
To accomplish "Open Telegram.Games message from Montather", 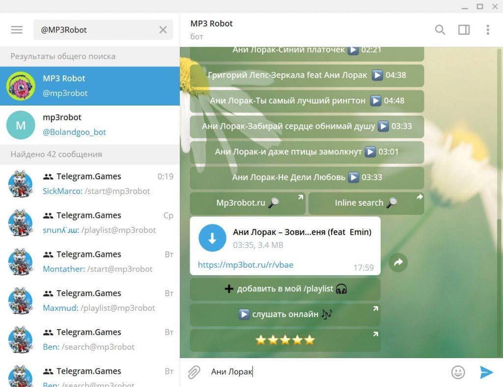I will pyautogui.click(x=90, y=262).
